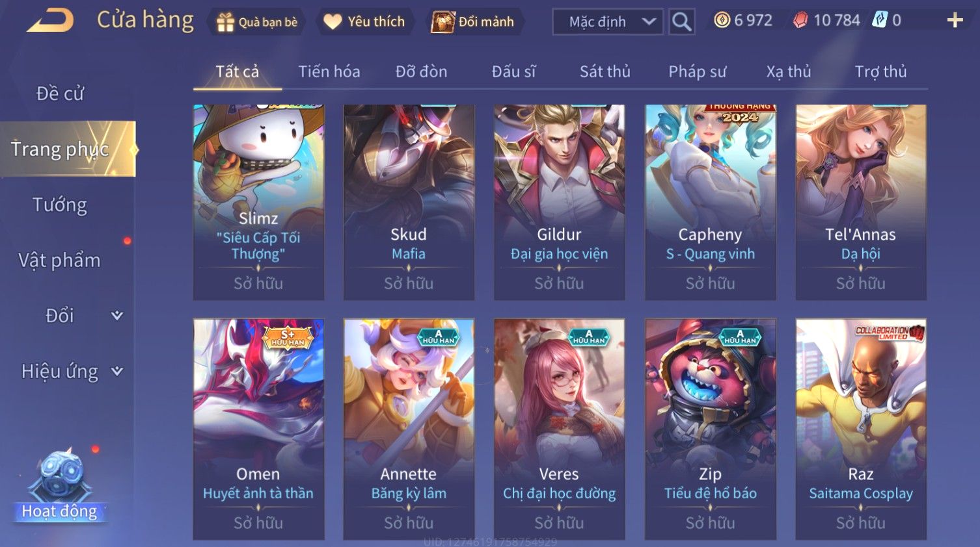Open the Raz Saitama Cosplay skin card
Image resolution: width=980 pixels, height=547 pixels.
[860, 429]
